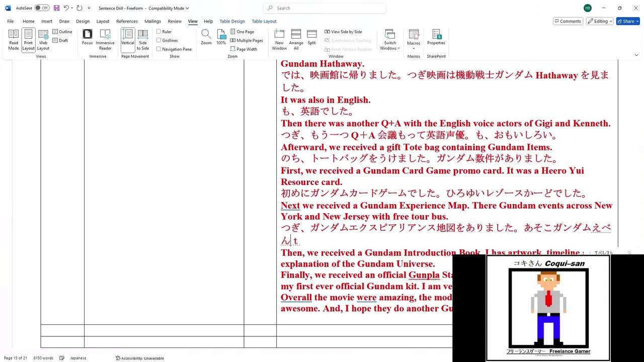Open SharePoint Properties
This screenshot has width=644, height=362.
[x=436, y=37]
